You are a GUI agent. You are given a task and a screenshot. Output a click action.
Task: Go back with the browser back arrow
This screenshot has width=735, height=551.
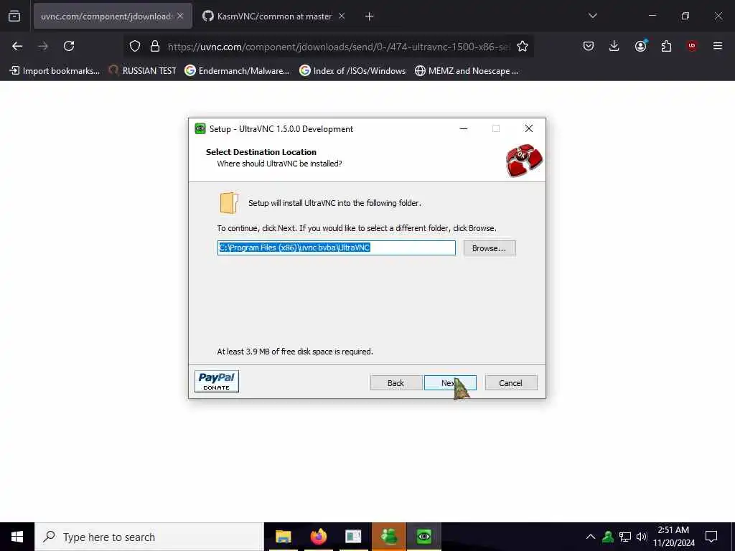17,46
